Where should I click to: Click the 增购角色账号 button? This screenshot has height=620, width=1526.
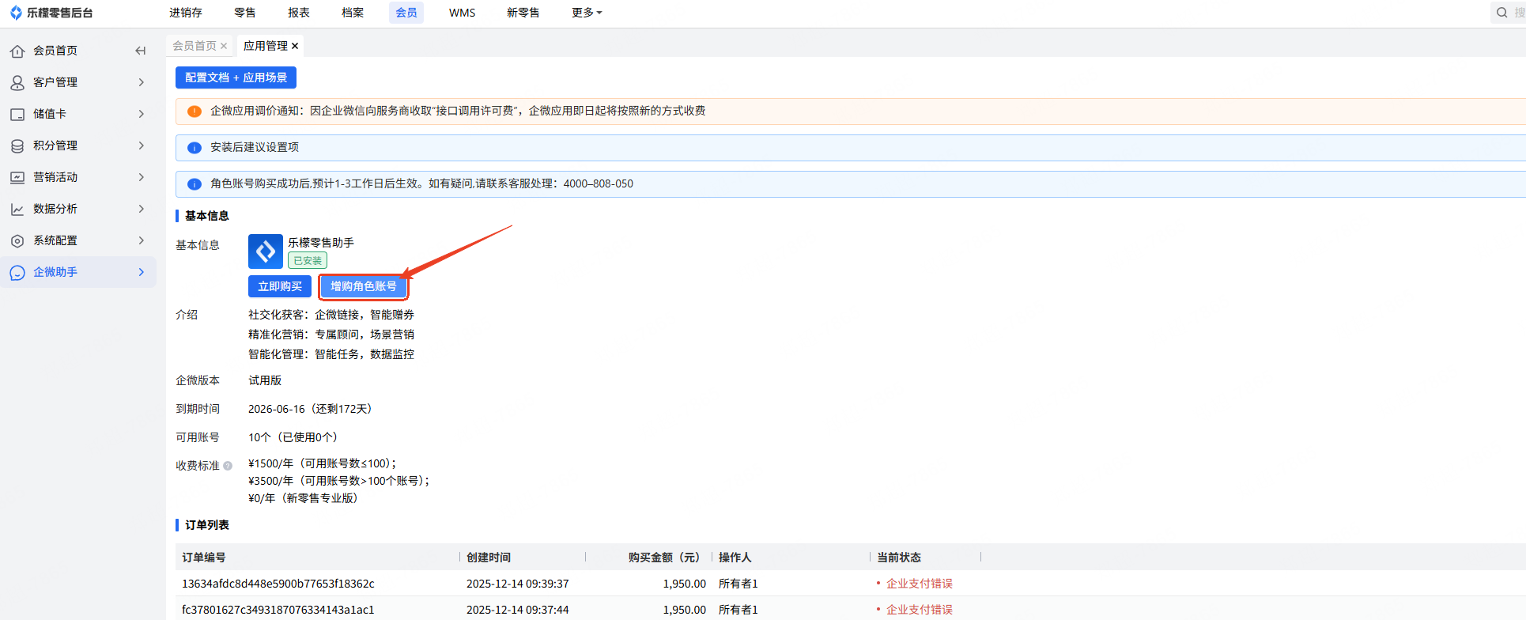(x=364, y=286)
